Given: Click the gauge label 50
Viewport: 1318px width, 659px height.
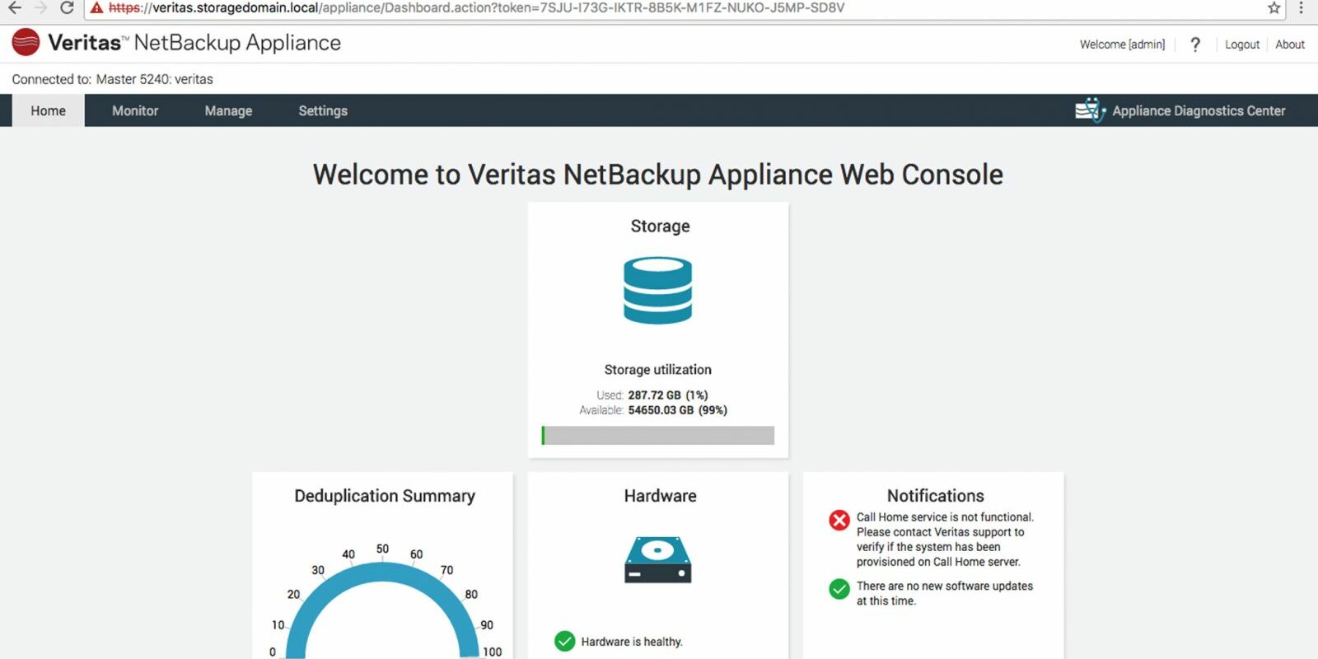Looking at the screenshot, I should point(382,549).
